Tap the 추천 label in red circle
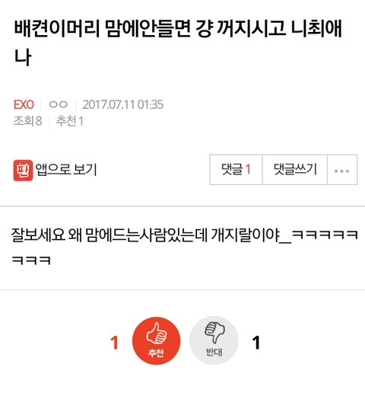 tap(157, 353)
